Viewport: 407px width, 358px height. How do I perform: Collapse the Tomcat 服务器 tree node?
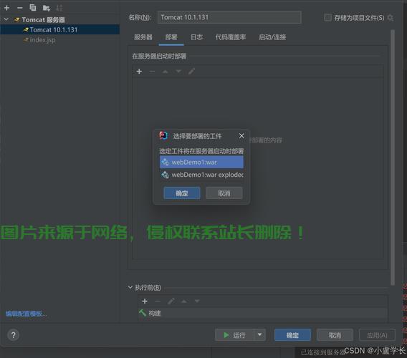tap(6, 19)
